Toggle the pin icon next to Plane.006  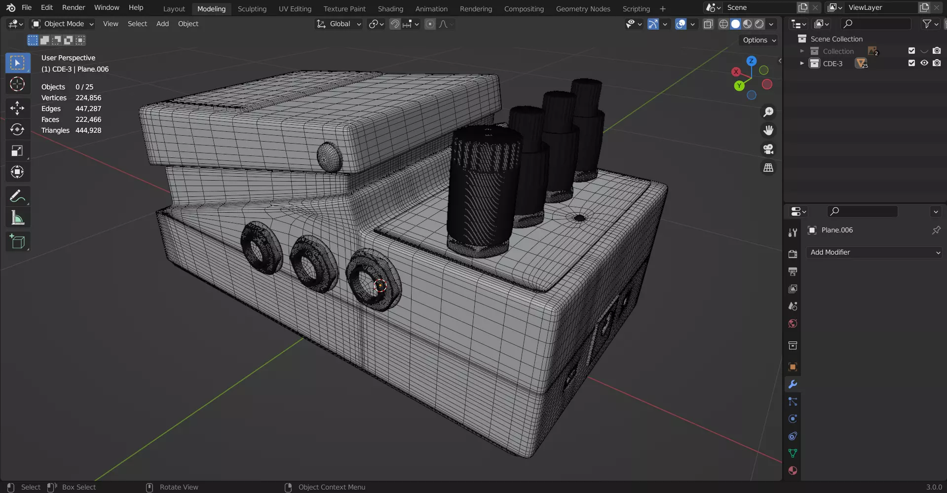coord(936,230)
